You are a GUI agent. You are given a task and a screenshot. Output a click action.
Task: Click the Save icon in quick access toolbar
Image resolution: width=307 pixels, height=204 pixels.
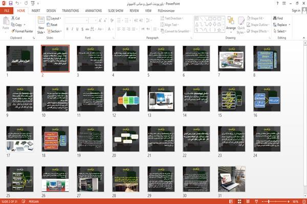(11, 4)
